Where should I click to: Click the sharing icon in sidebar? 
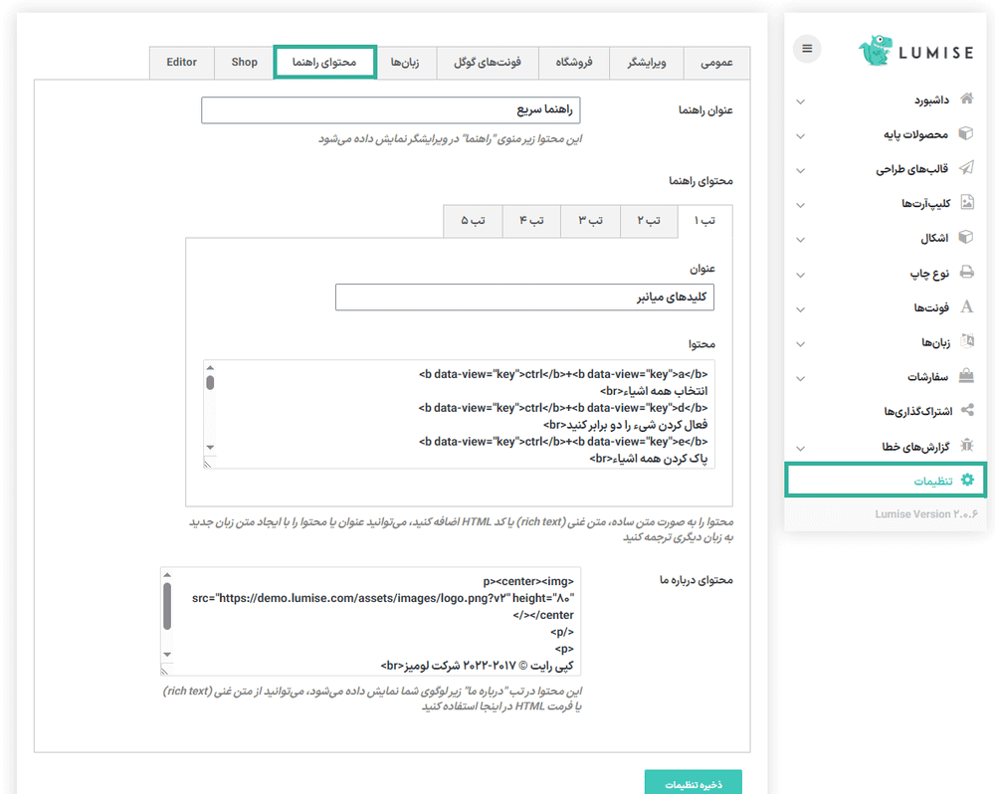click(966, 411)
